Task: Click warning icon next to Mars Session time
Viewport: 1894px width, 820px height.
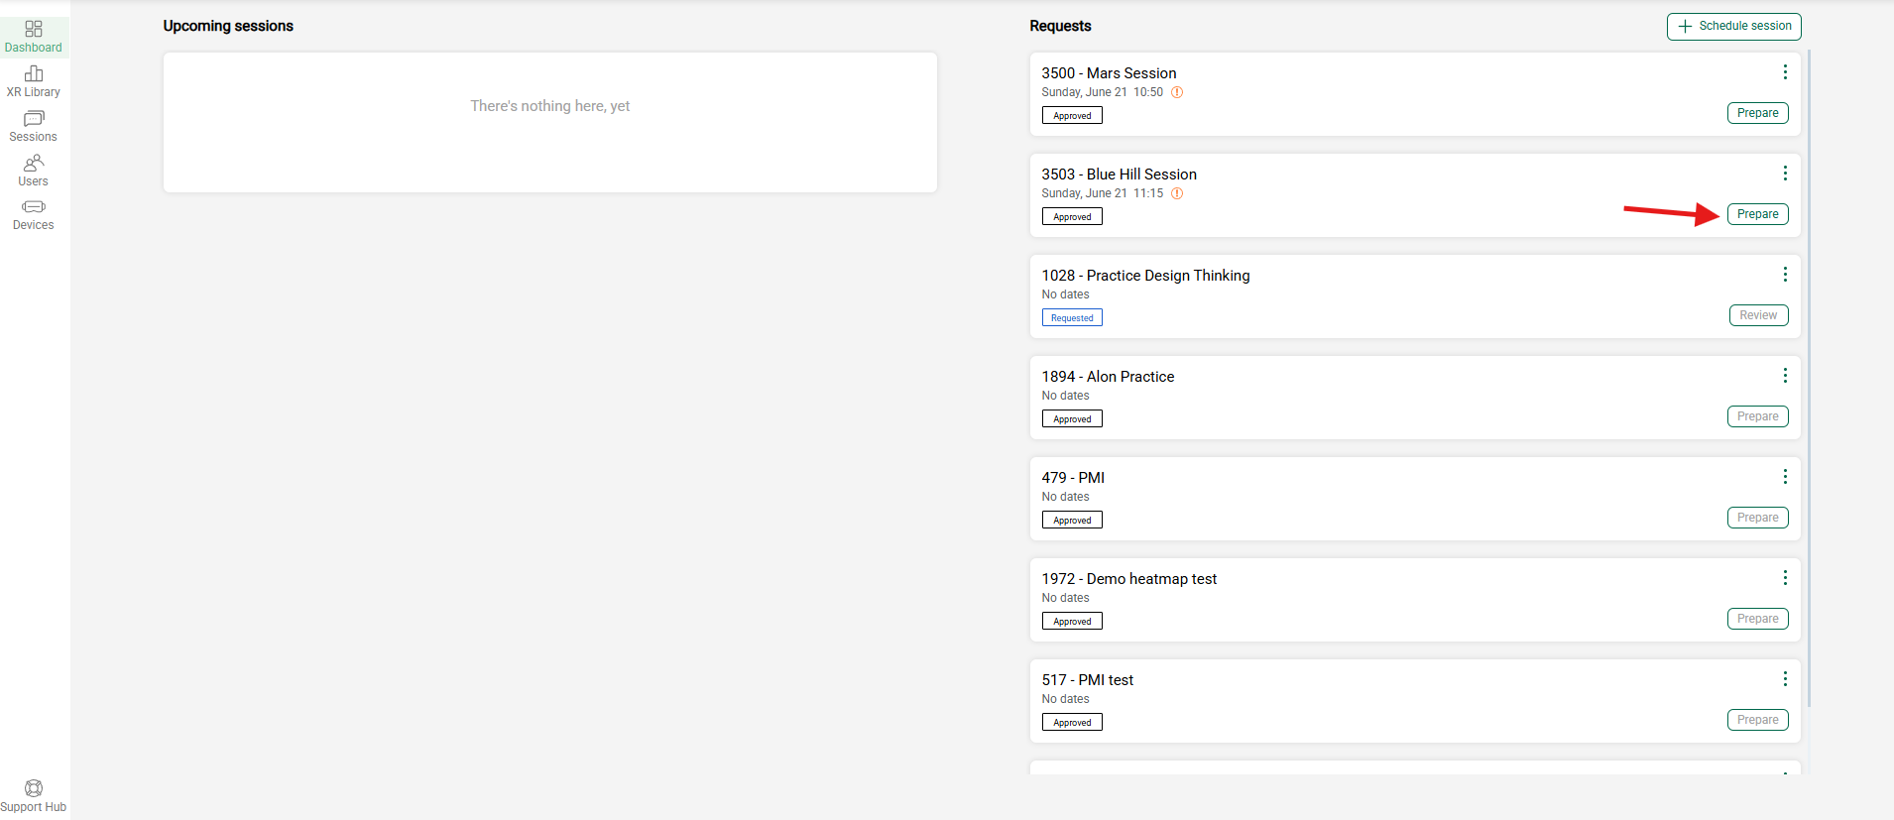Action: (1177, 92)
